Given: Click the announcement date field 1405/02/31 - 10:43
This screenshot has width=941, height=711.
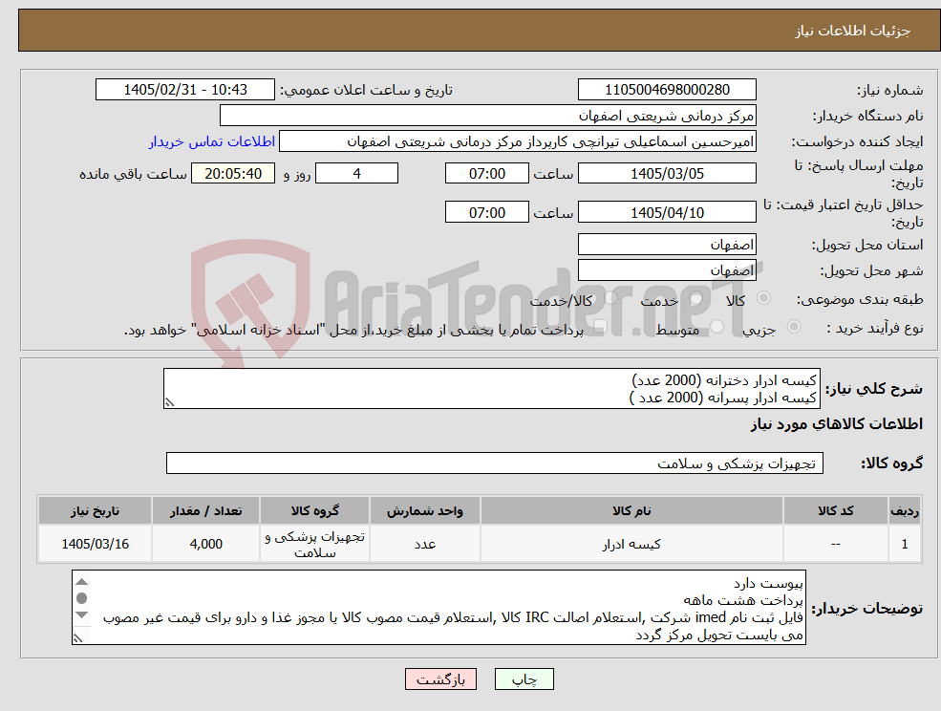Looking at the screenshot, I should [x=184, y=90].
